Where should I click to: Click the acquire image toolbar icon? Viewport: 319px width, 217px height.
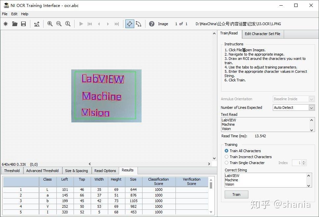37,24
